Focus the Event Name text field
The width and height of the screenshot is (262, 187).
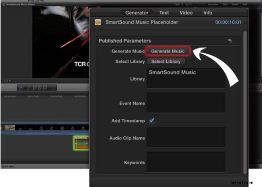click(x=186, y=103)
